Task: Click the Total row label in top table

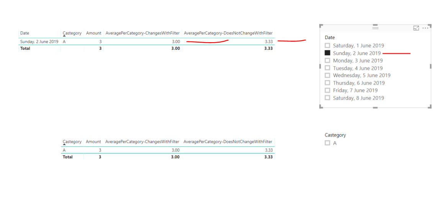Action: [x=25, y=48]
